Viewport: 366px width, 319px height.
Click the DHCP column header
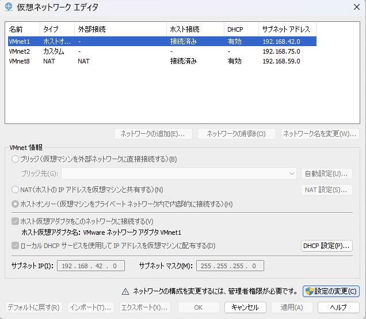241,29
